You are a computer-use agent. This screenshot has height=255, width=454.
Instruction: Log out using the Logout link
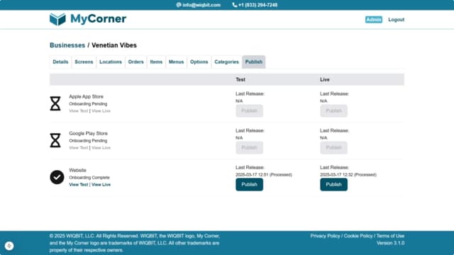click(396, 20)
